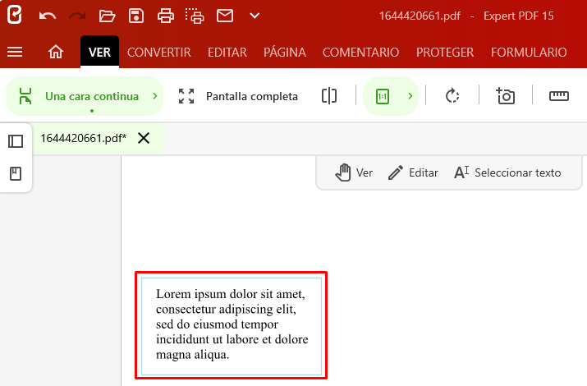Screen dimensions: 587x386
Task: Open a file with folder icon
Action: click(107, 16)
